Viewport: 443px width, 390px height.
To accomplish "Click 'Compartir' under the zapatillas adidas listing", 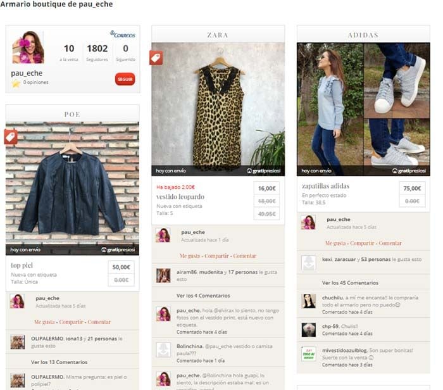I will pyautogui.click(x=362, y=243).
